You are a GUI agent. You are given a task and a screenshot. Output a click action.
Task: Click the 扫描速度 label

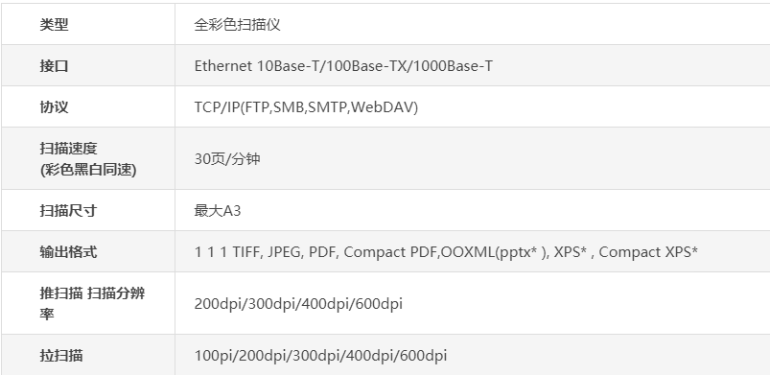(69, 148)
